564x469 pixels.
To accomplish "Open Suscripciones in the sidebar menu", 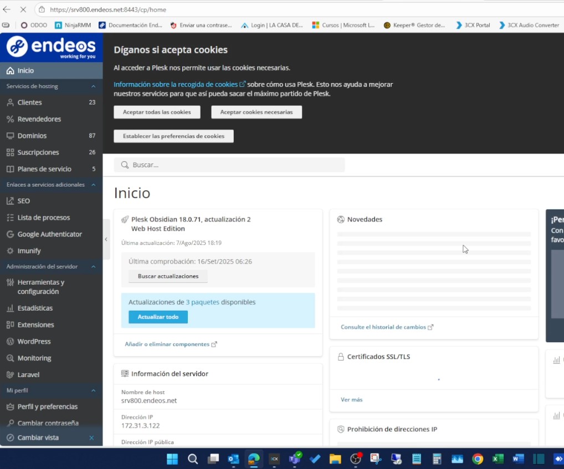I will (38, 152).
